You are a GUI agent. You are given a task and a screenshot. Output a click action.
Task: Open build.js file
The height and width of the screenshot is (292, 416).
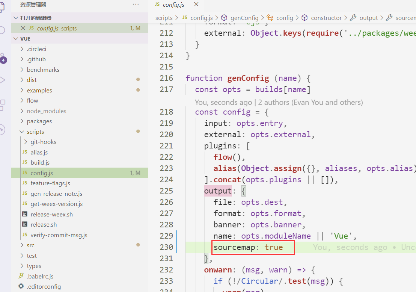coord(40,162)
